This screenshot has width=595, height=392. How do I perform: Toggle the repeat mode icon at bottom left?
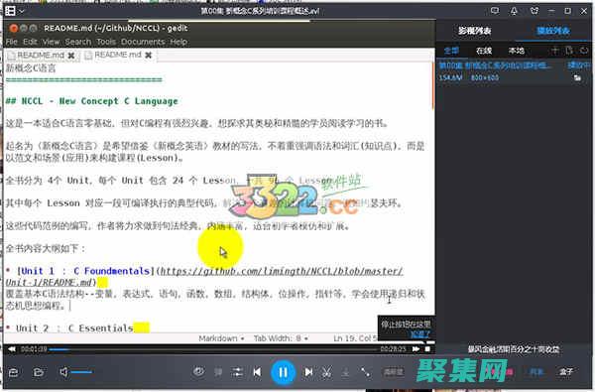tap(13, 372)
